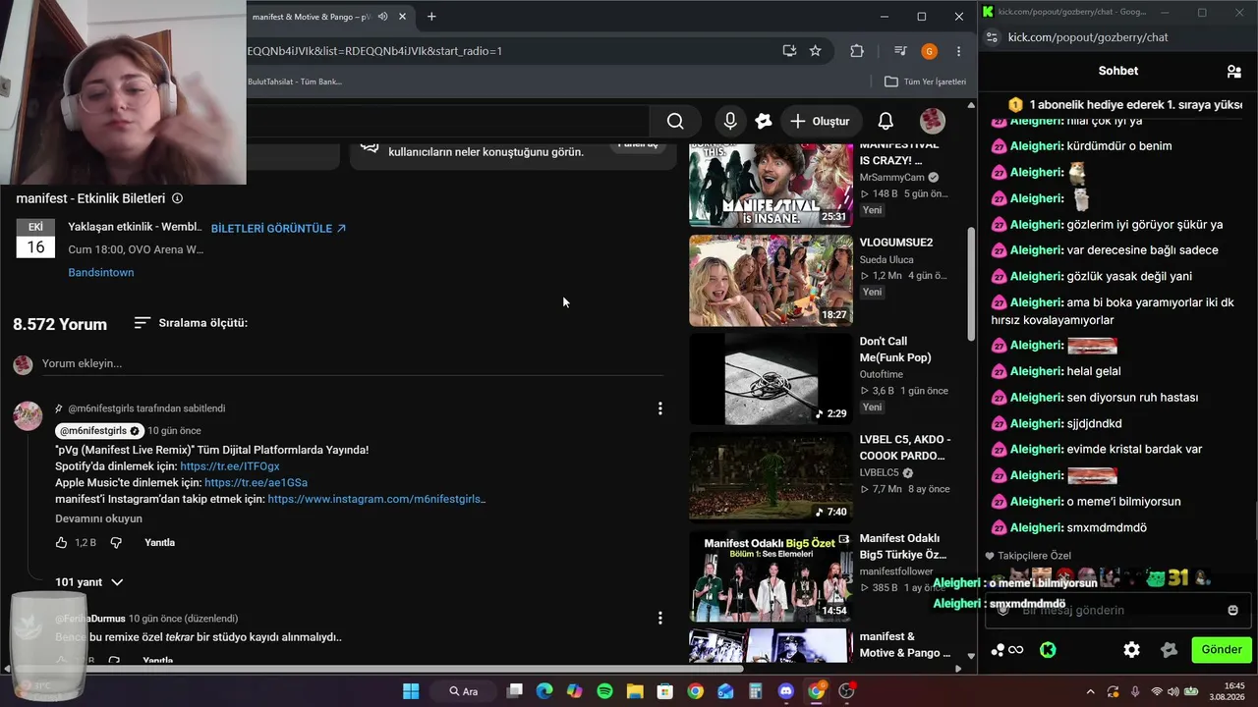The height and width of the screenshot is (707, 1258).
Task: Open Kick chat user list icon
Action: [x=1233, y=71]
